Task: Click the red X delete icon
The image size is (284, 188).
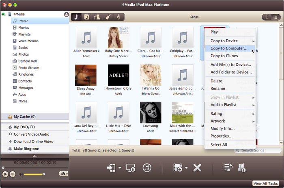Action: coord(197,168)
